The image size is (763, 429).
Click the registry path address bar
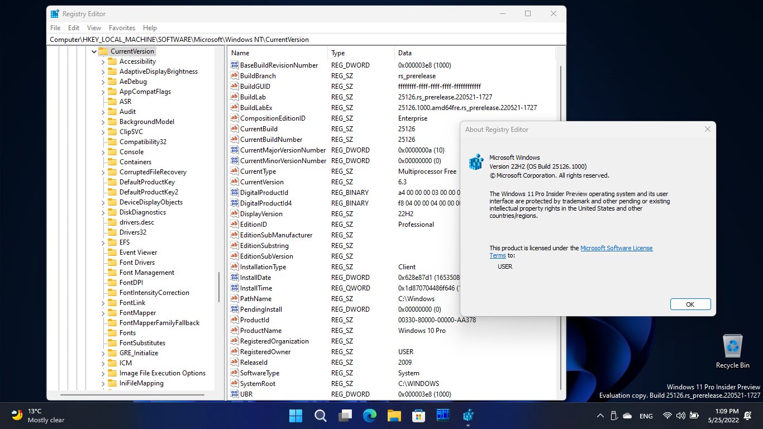(x=306, y=40)
